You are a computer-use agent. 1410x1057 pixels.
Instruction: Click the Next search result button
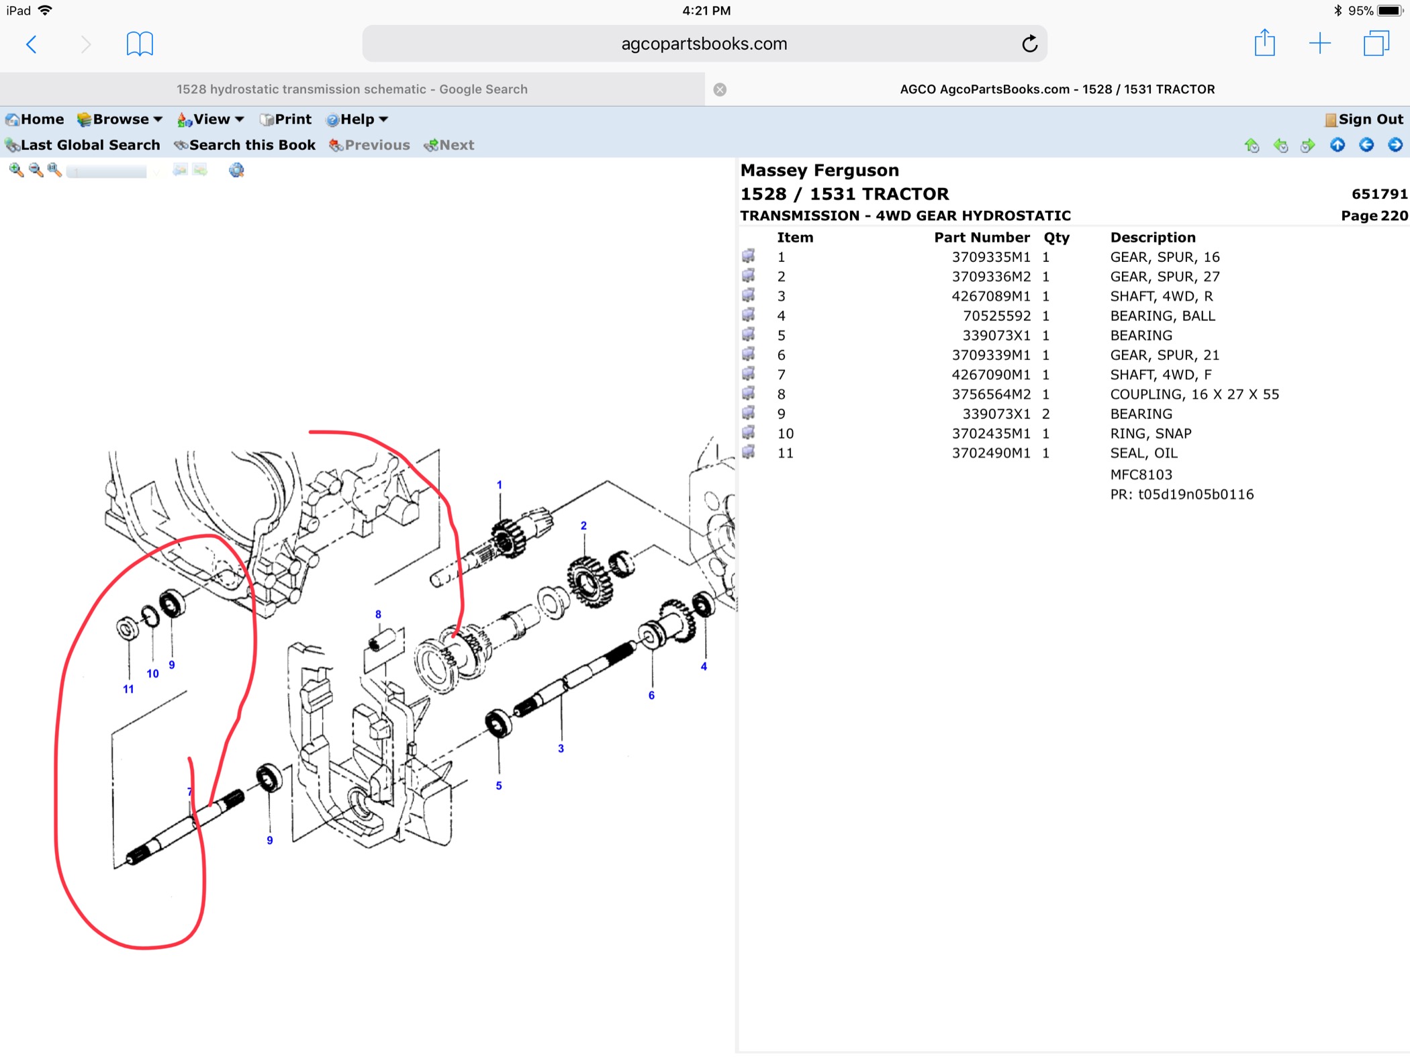coord(449,145)
